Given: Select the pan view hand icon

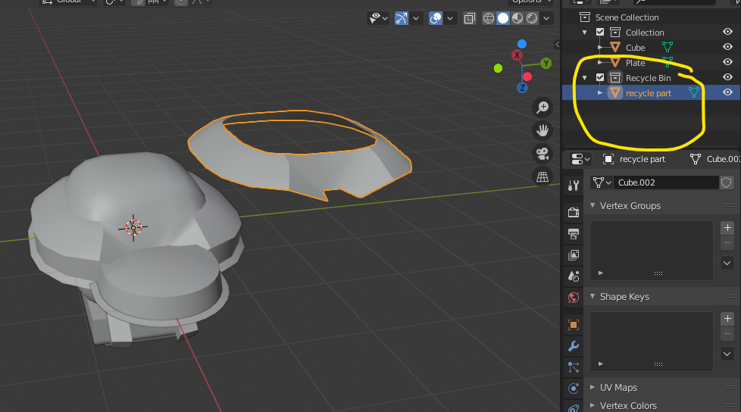Looking at the screenshot, I should pos(542,130).
